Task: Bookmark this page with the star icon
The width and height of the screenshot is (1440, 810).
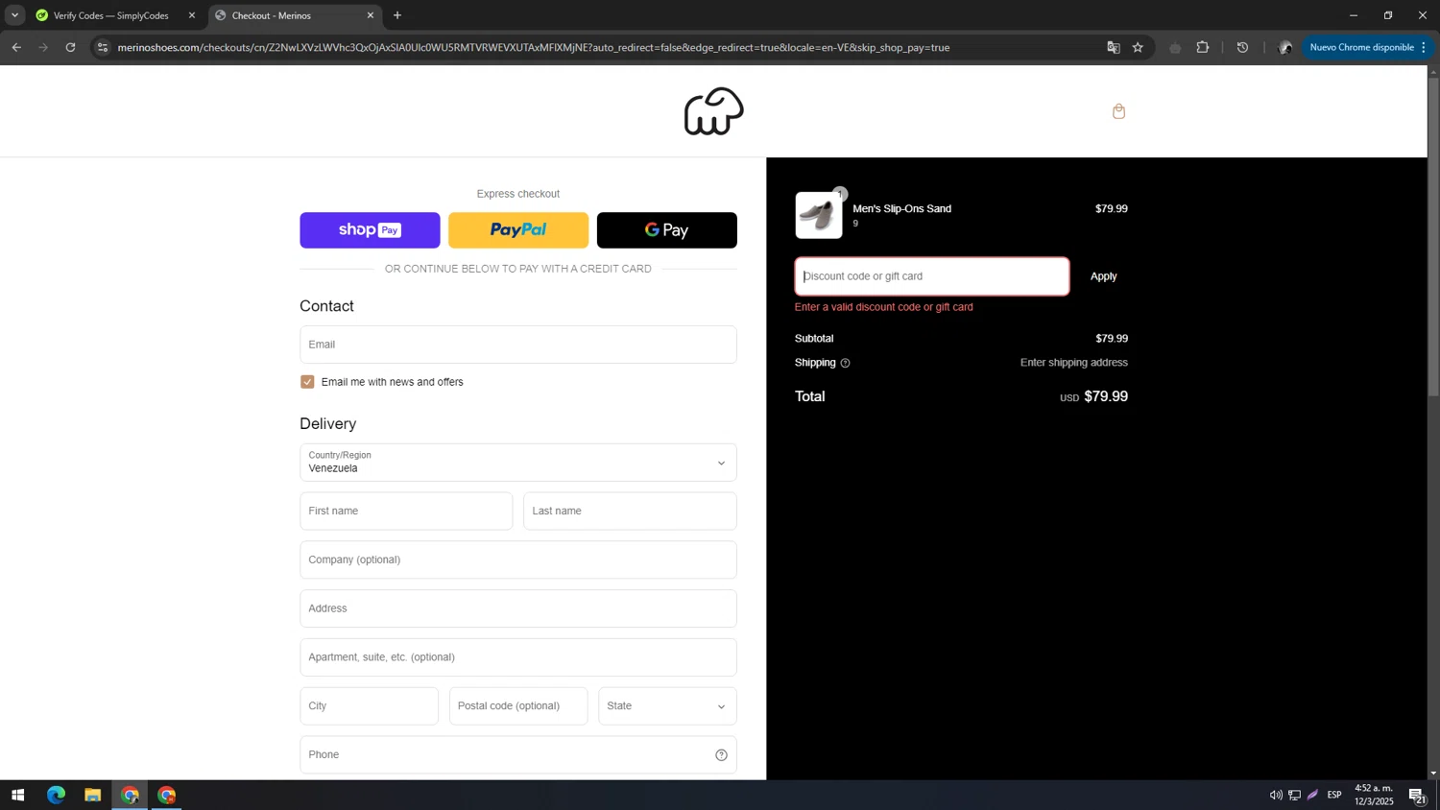Action: click(1138, 47)
